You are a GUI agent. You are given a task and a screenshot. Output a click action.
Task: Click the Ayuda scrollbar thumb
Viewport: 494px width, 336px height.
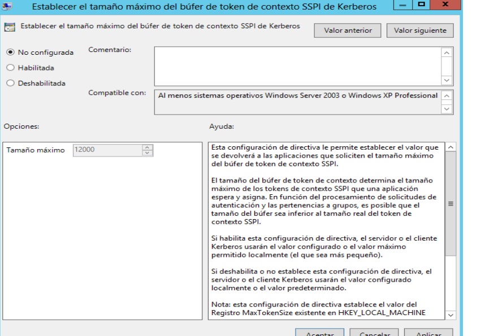(450, 203)
